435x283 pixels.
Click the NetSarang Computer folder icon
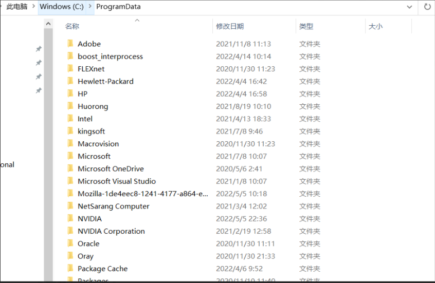70,205
